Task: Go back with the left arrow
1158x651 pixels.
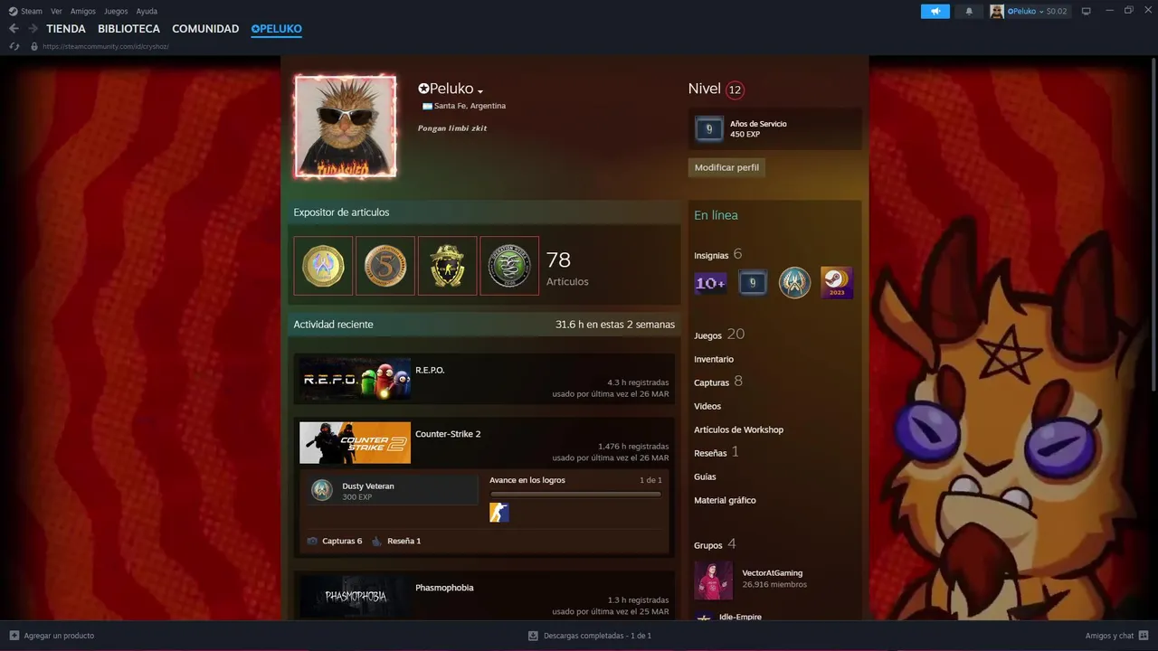Action: [x=14, y=29]
